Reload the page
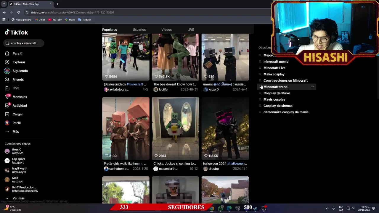The width and height of the screenshot is (379, 213). (18, 12)
